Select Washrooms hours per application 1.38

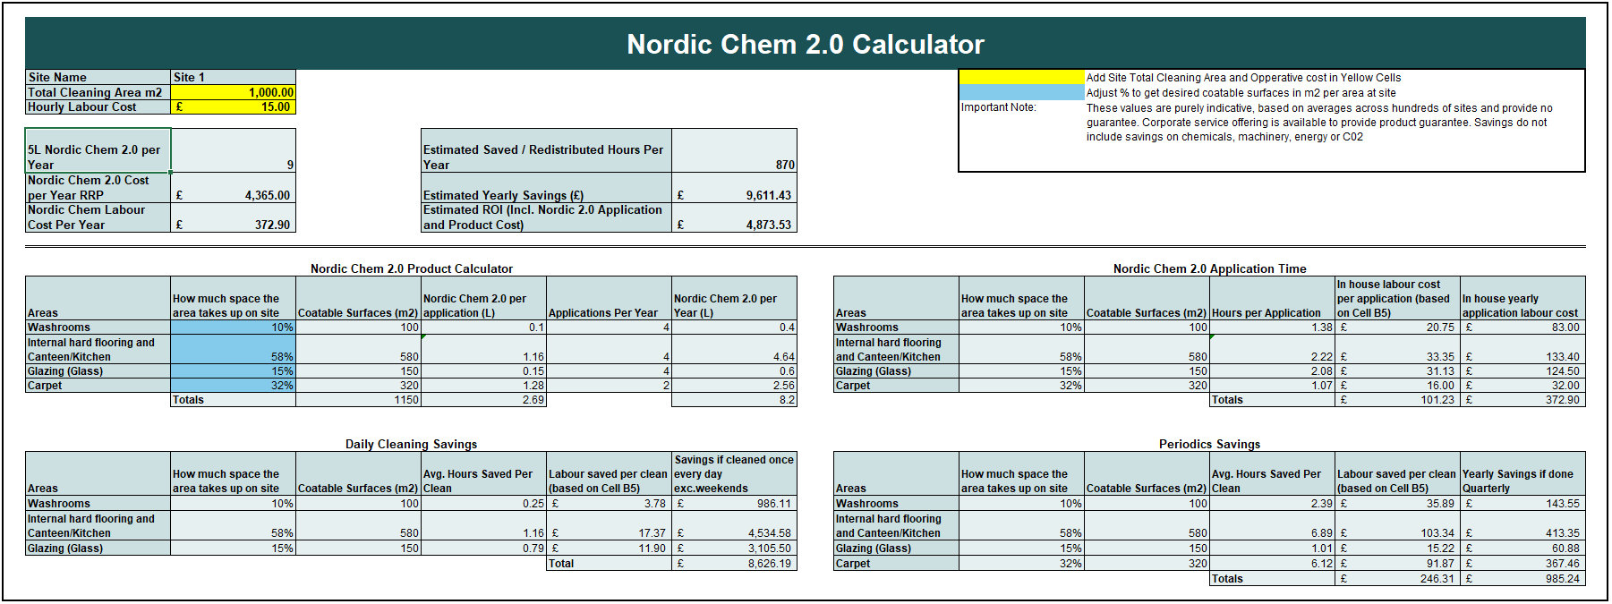click(x=1272, y=328)
